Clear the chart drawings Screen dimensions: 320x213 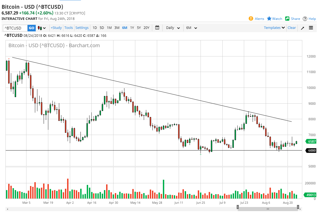292,28
